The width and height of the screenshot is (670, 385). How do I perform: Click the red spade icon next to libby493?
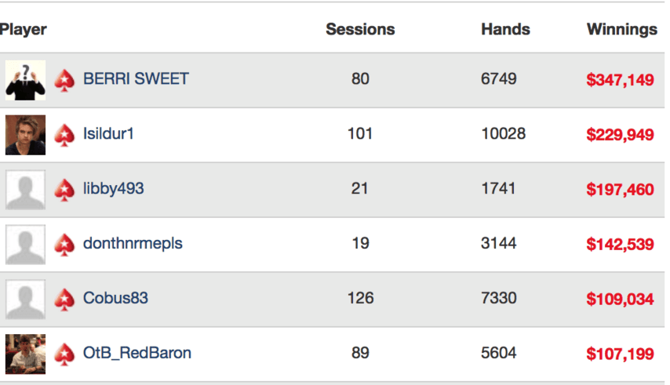point(64,190)
